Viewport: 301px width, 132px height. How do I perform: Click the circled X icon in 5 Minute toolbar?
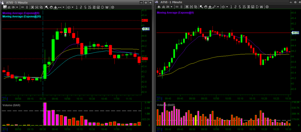point(112,7)
